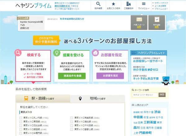Open 物件検索 magnifier icon in header
The width and height of the screenshot is (186, 136).
click(x=98, y=4)
